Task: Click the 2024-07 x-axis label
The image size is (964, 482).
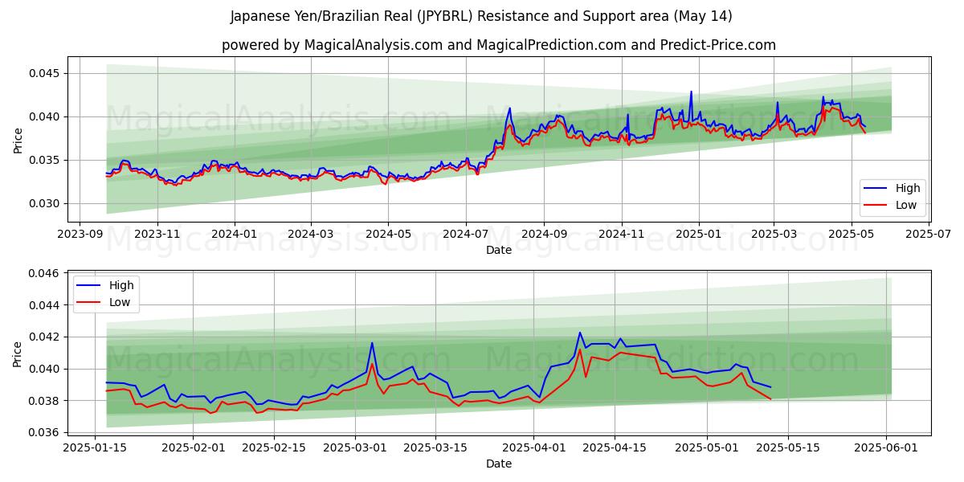Action: point(466,234)
